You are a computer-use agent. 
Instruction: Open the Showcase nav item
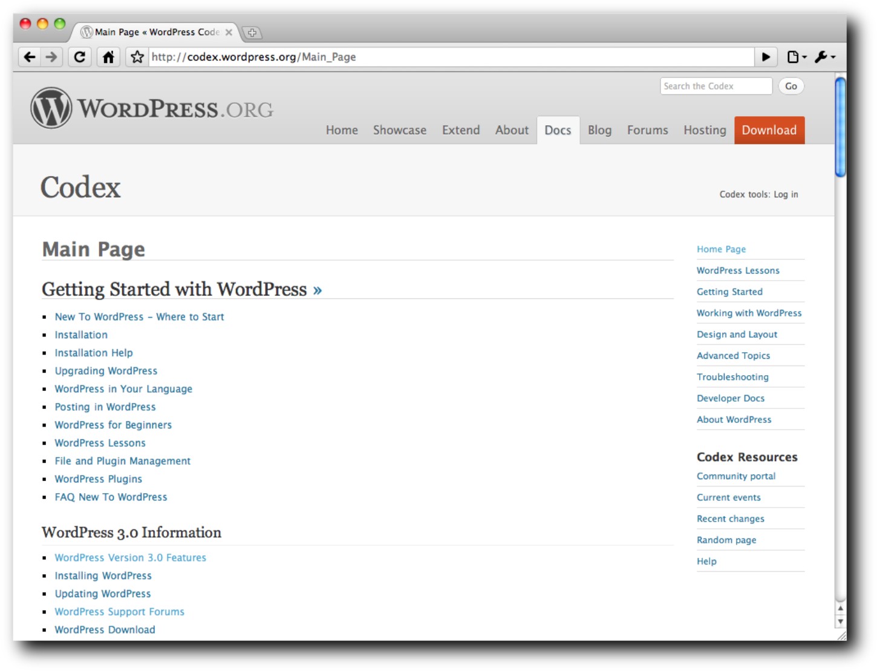coord(400,130)
